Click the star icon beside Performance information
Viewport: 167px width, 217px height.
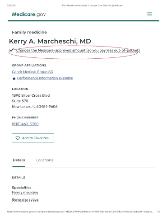pos(14,78)
